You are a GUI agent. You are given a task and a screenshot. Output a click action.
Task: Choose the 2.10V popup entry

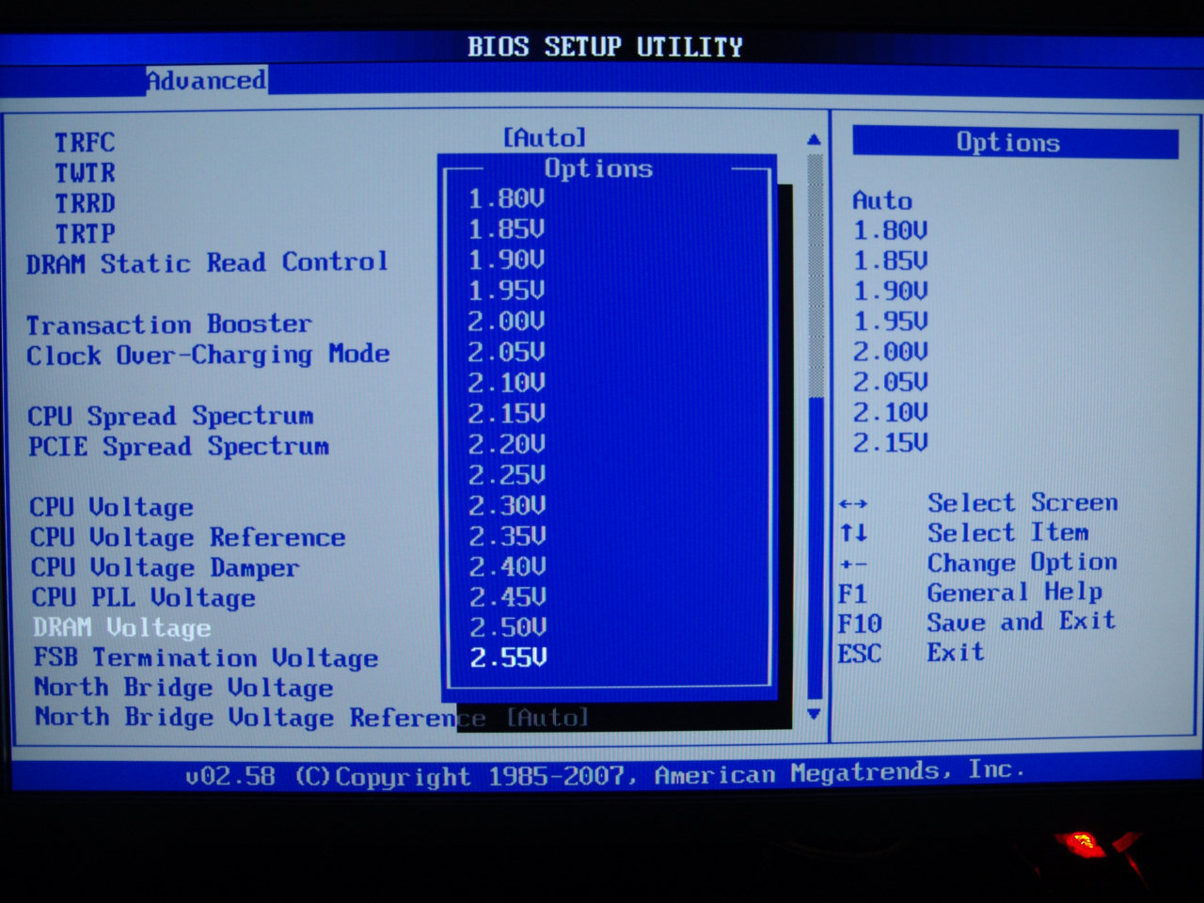tap(506, 383)
